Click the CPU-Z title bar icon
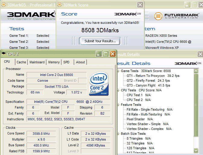Viewport: 203px width, 155px height. pyautogui.click(x=4, y=53)
